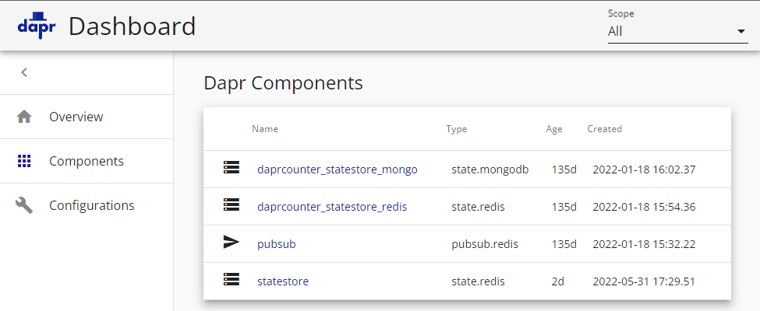The image size is (760, 311).
Task: Open the Scope dropdown arrow
Action: pos(741,32)
